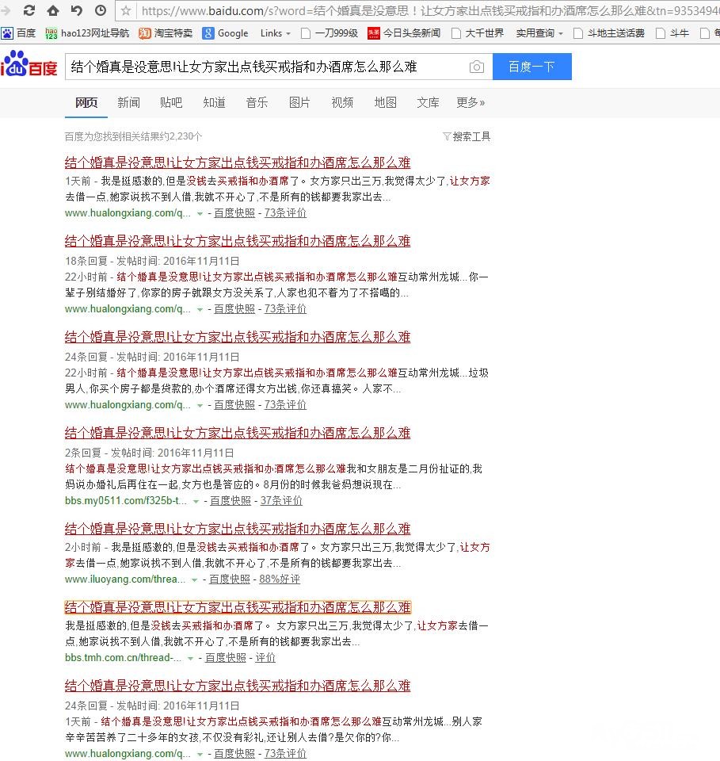Open image search camera icon in search box
Image resolution: width=720 pixels, height=761 pixels.
pyautogui.click(x=476, y=67)
